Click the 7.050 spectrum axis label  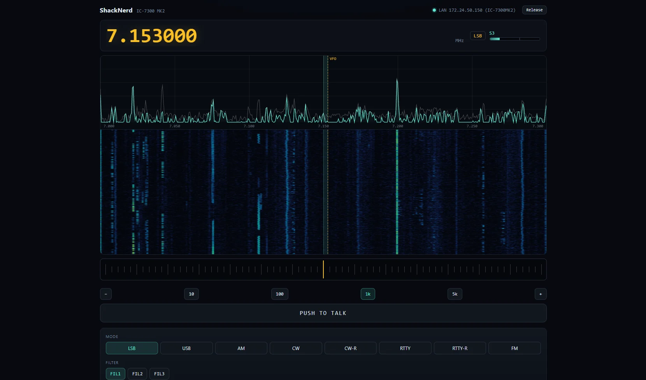tap(175, 126)
